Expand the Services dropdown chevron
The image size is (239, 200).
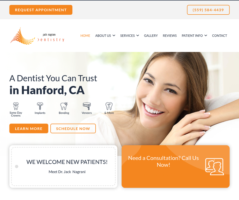click(138, 35)
